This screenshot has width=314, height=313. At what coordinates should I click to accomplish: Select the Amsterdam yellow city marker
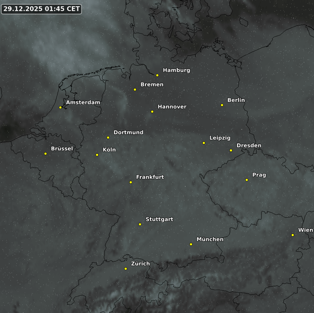coord(60,107)
